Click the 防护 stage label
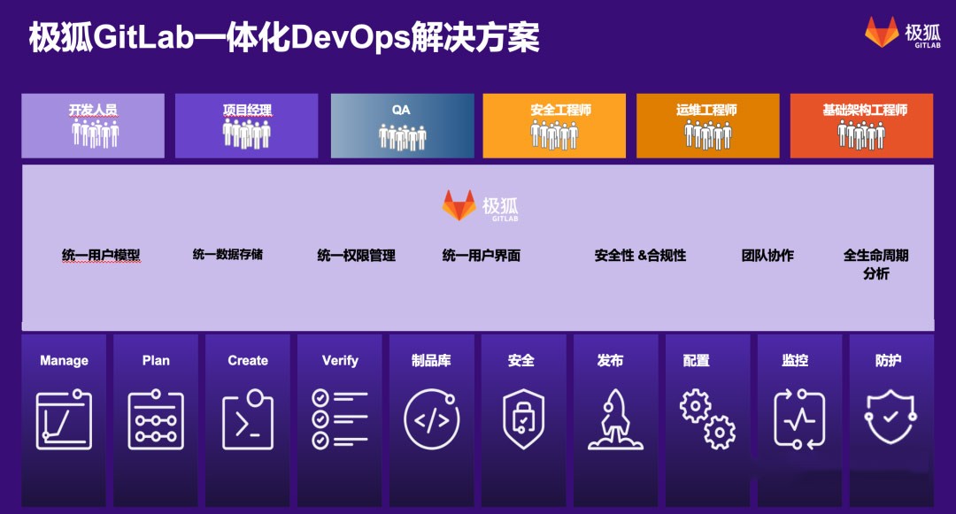The height and width of the screenshot is (514, 956). point(888,361)
